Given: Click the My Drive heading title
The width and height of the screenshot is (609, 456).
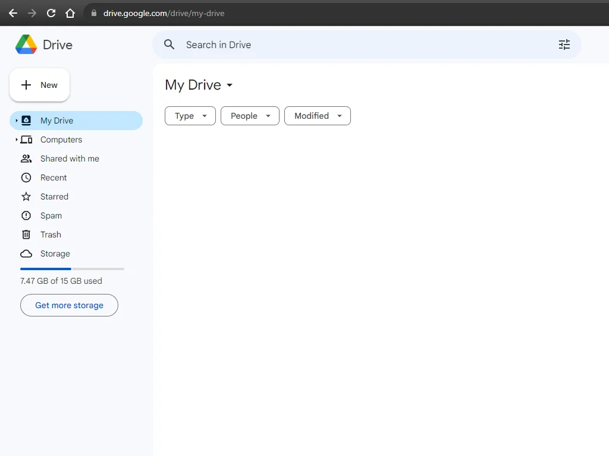Looking at the screenshot, I should tap(193, 85).
